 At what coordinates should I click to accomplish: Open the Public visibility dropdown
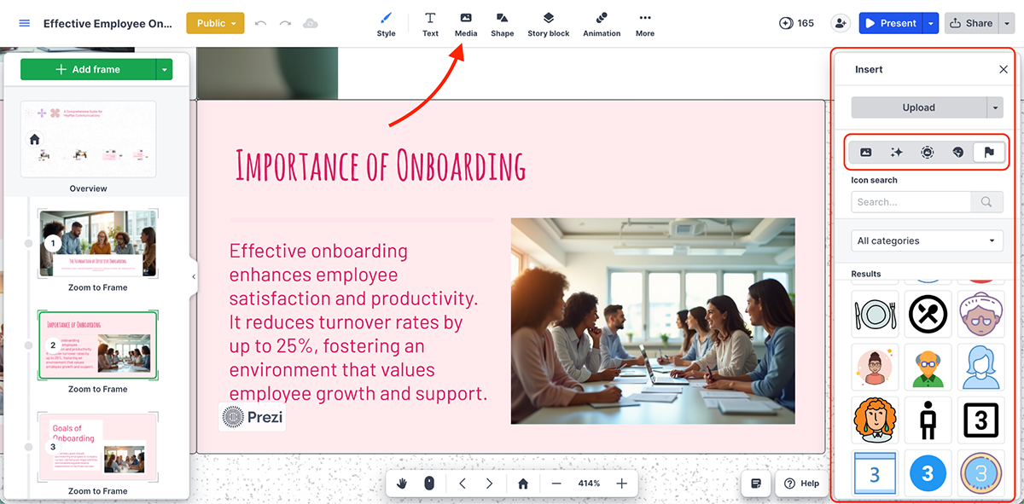(215, 23)
